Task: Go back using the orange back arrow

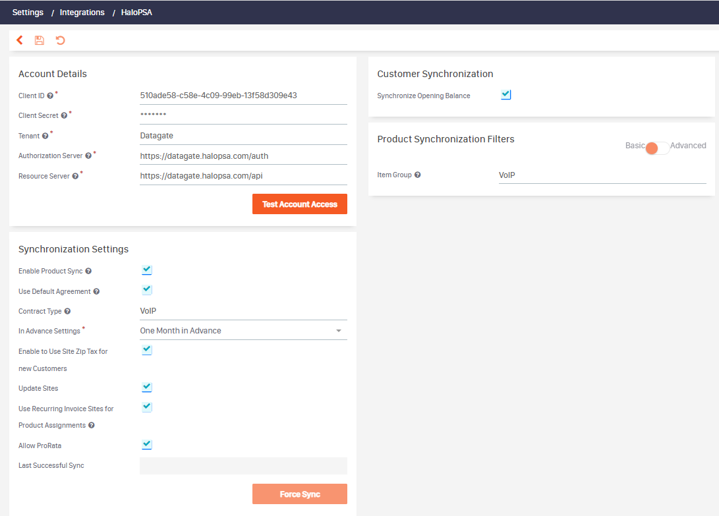Action: coord(20,40)
